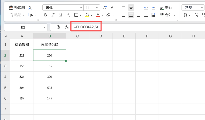This screenshot has width=205, height=120.
Task: Click the zoom magnifier icon in formula bar
Action: click(x=58, y=27)
